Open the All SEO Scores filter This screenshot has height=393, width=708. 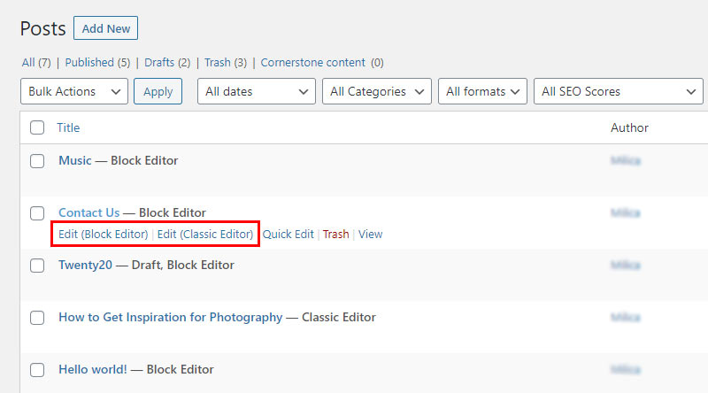click(x=618, y=91)
